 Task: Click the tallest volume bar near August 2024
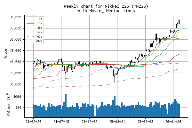click(x=66, y=106)
